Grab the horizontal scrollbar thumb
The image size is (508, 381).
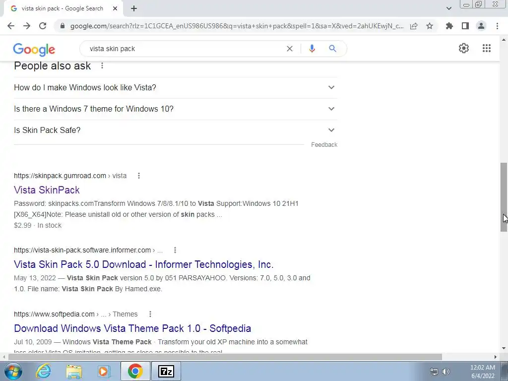pos(225,357)
